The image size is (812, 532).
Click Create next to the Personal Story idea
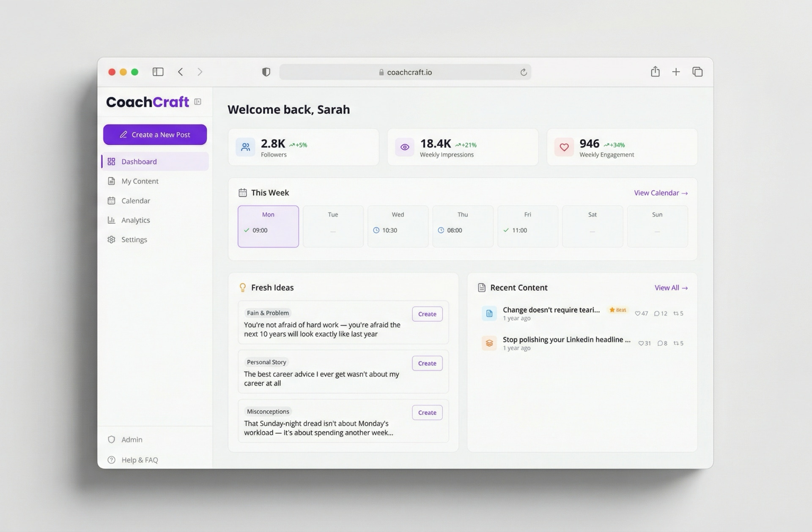[x=427, y=363]
